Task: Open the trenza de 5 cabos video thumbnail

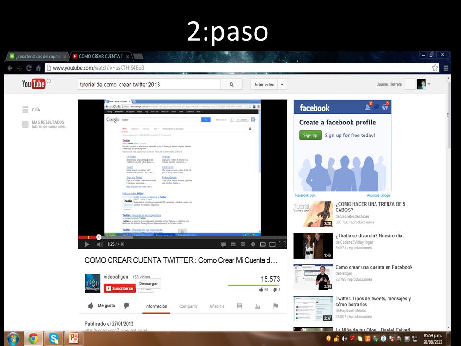Action: click(x=313, y=214)
